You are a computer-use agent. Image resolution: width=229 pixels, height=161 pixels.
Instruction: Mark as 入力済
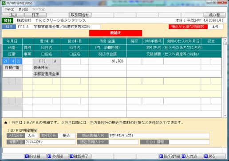pos(192,156)
